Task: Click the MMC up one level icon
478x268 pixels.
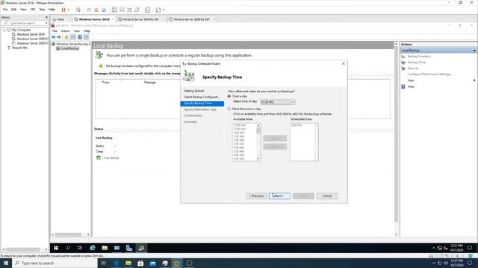Action: point(66,37)
